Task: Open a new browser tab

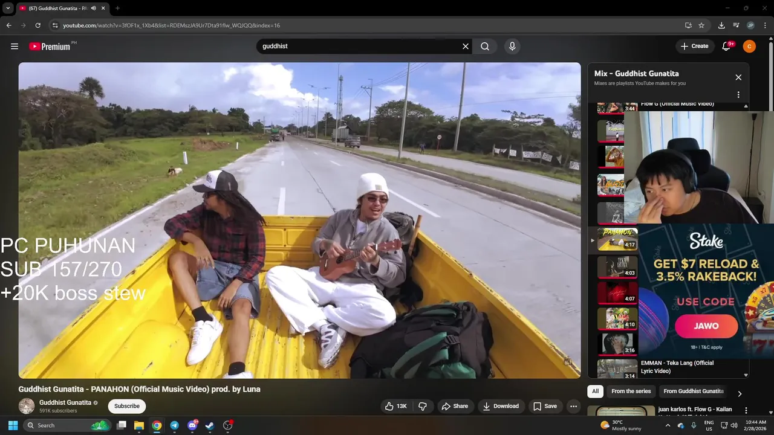Action: click(x=117, y=8)
